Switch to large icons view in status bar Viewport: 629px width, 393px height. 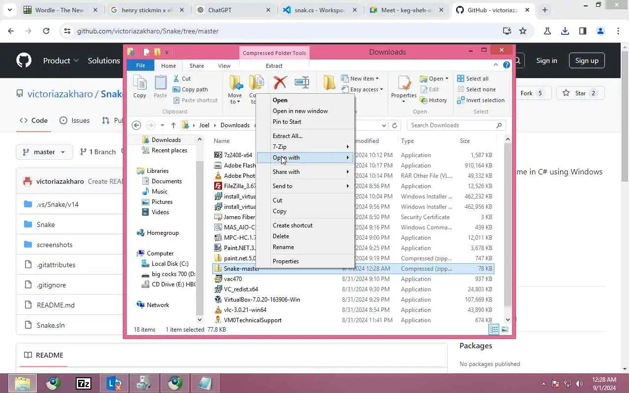coord(505,330)
